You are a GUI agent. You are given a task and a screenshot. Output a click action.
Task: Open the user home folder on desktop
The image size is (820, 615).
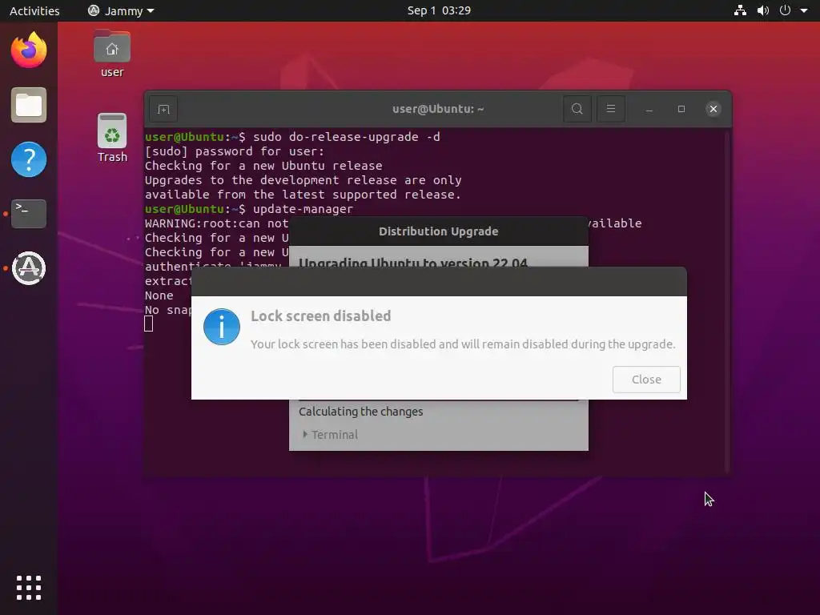click(112, 54)
